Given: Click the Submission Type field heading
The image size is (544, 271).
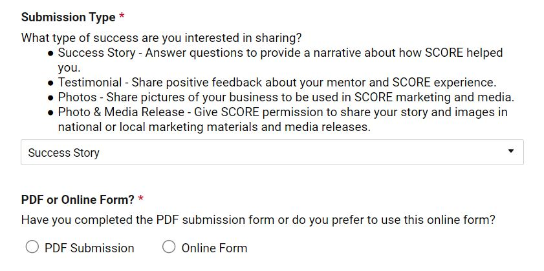Looking at the screenshot, I should [68, 17].
